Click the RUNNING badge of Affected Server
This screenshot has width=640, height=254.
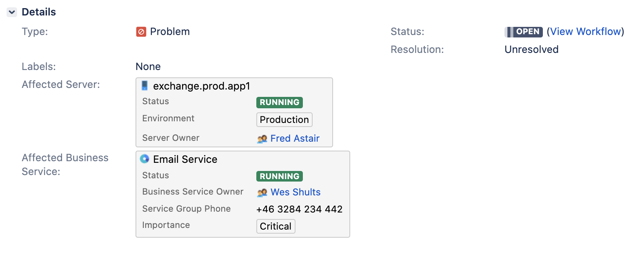point(279,102)
